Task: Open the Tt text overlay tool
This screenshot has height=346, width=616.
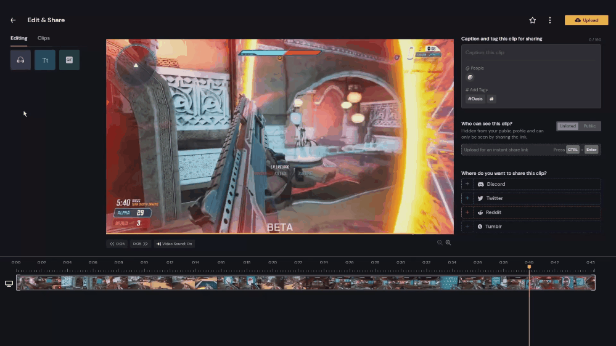Action: click(45, 60)
